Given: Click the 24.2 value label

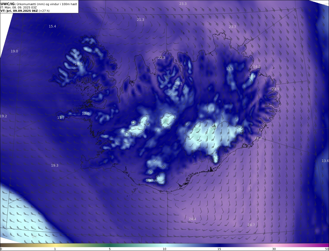Looking at the screenshot, I should click(x=257, y=66).
